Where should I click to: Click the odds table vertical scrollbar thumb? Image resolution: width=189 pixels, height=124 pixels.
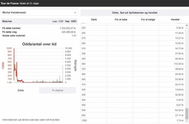[187, 114]
